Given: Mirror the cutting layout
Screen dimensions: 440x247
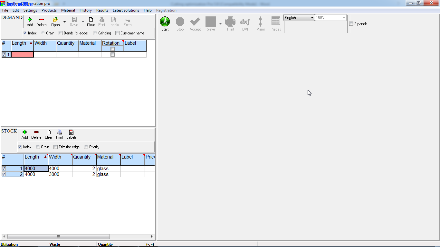Looking at the screenshot, I should [x=261, y=24].
